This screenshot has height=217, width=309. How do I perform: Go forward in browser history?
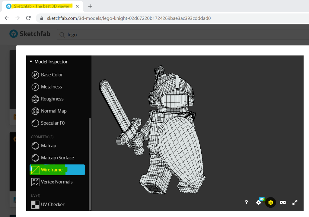pos(18,18)
